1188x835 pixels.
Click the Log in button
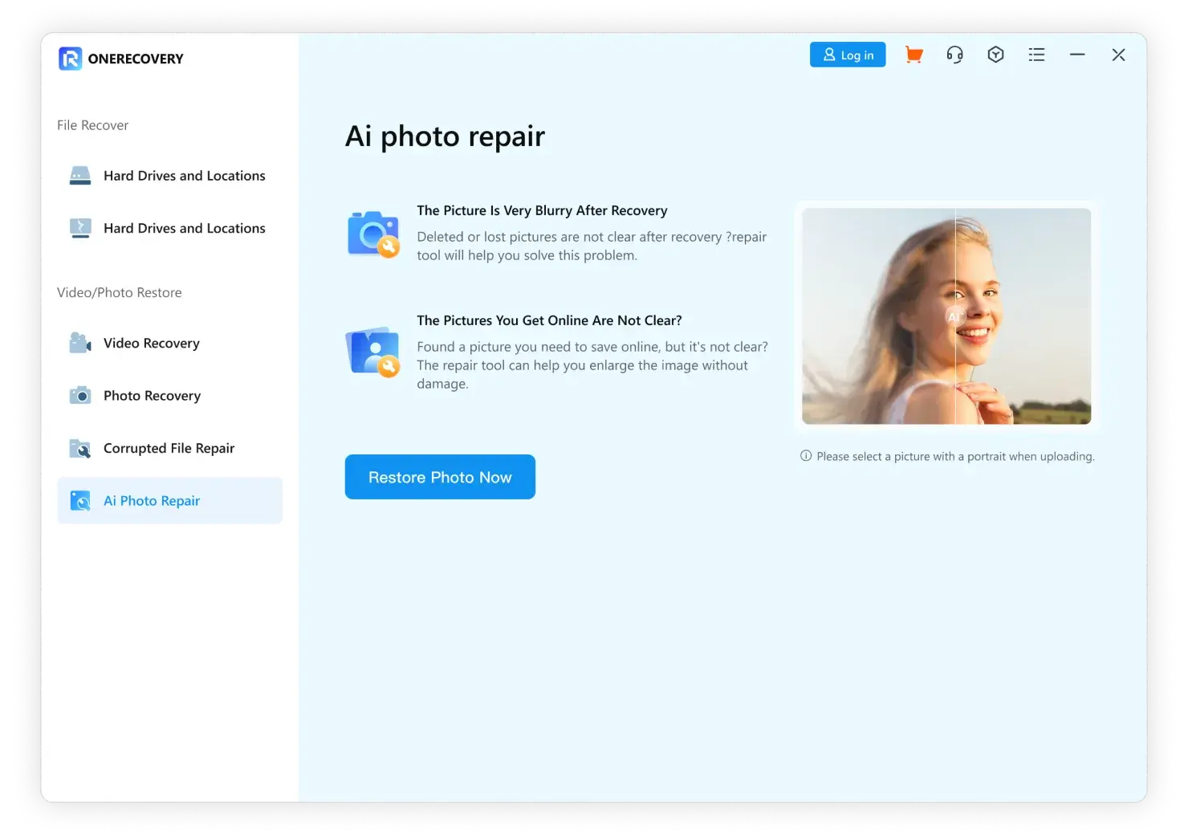pyautogui.click(x=847, y=55)
